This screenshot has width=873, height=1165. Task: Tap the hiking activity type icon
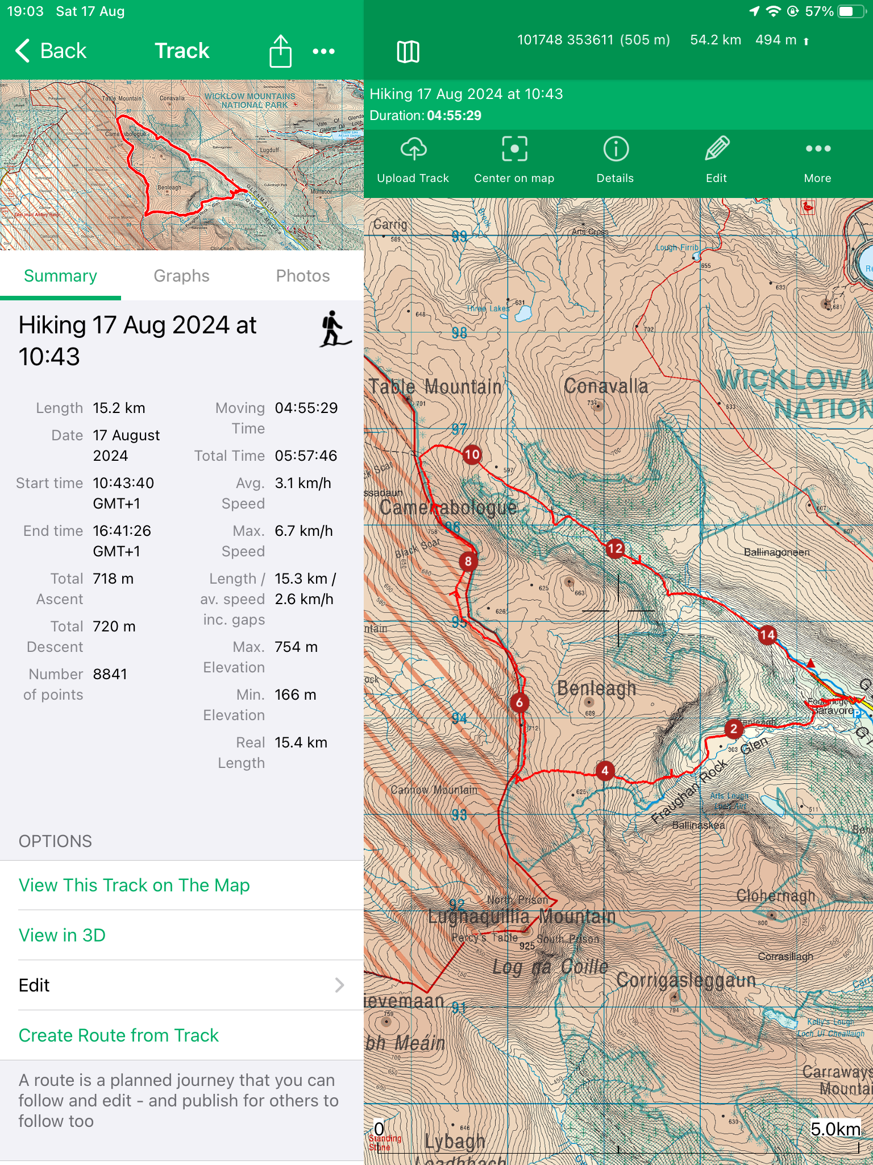click(x=334, y=329)
